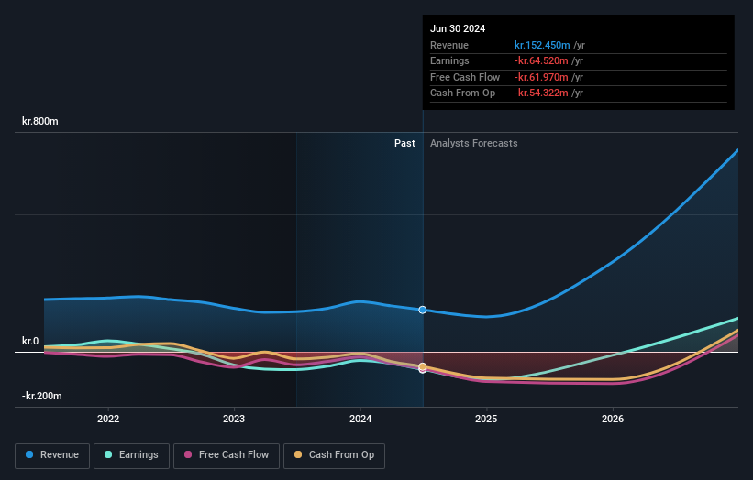Click the kr.0 y-axis label
This screenshot has width=753, height=480.
[30, 341]
